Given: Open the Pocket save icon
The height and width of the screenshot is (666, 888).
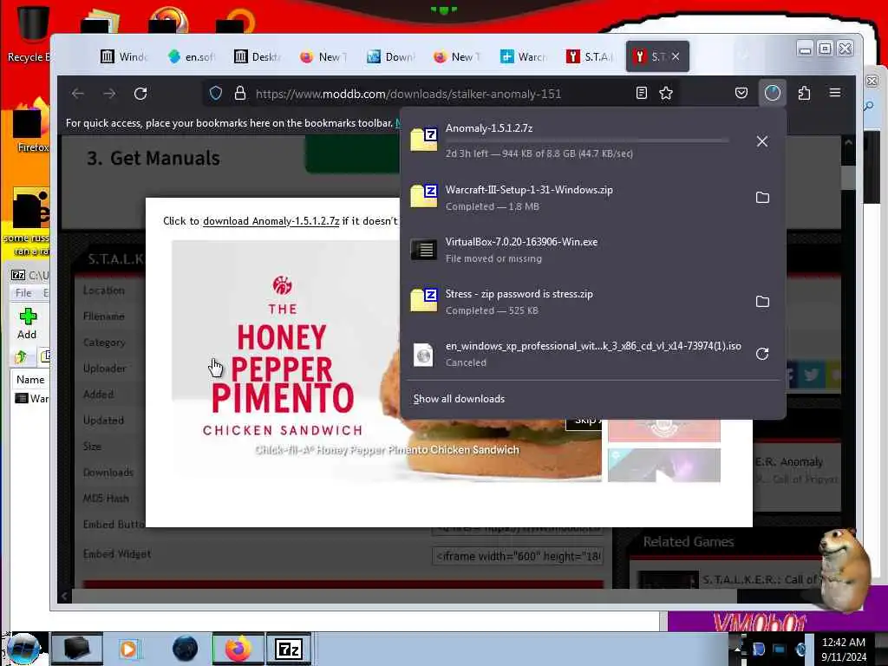Looking at the screenshot, I should (x=741, y=93).
